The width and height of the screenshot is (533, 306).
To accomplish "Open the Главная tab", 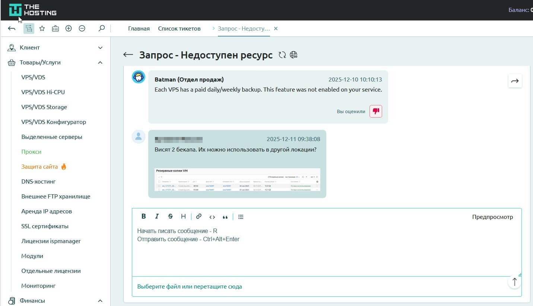I will click(x=139, y=29).
